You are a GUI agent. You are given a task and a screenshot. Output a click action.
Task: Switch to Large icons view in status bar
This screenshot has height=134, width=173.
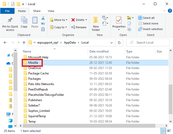169,131
